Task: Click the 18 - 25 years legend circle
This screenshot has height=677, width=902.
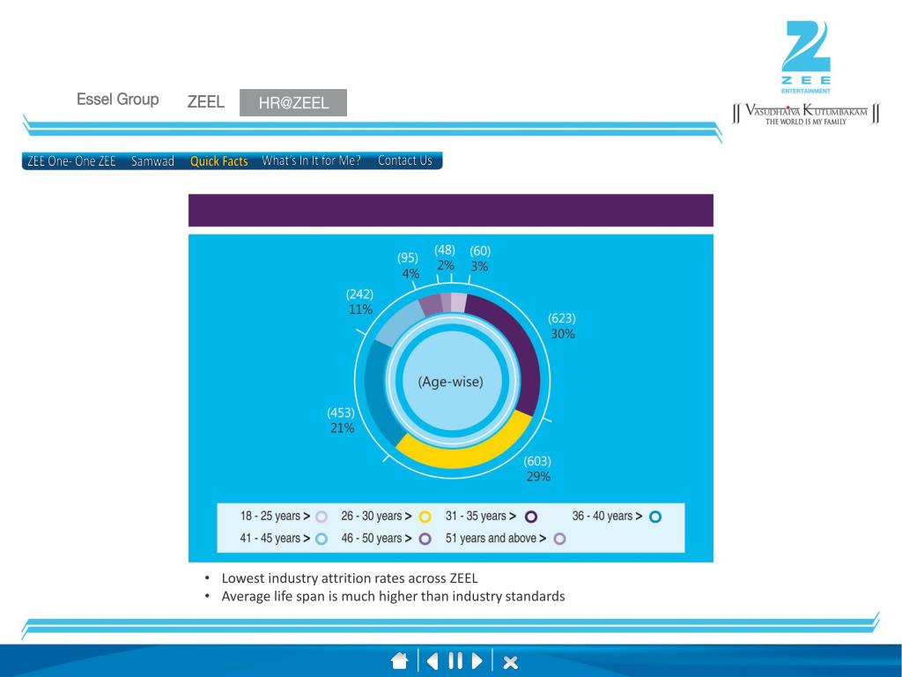Action: (322, 517)
